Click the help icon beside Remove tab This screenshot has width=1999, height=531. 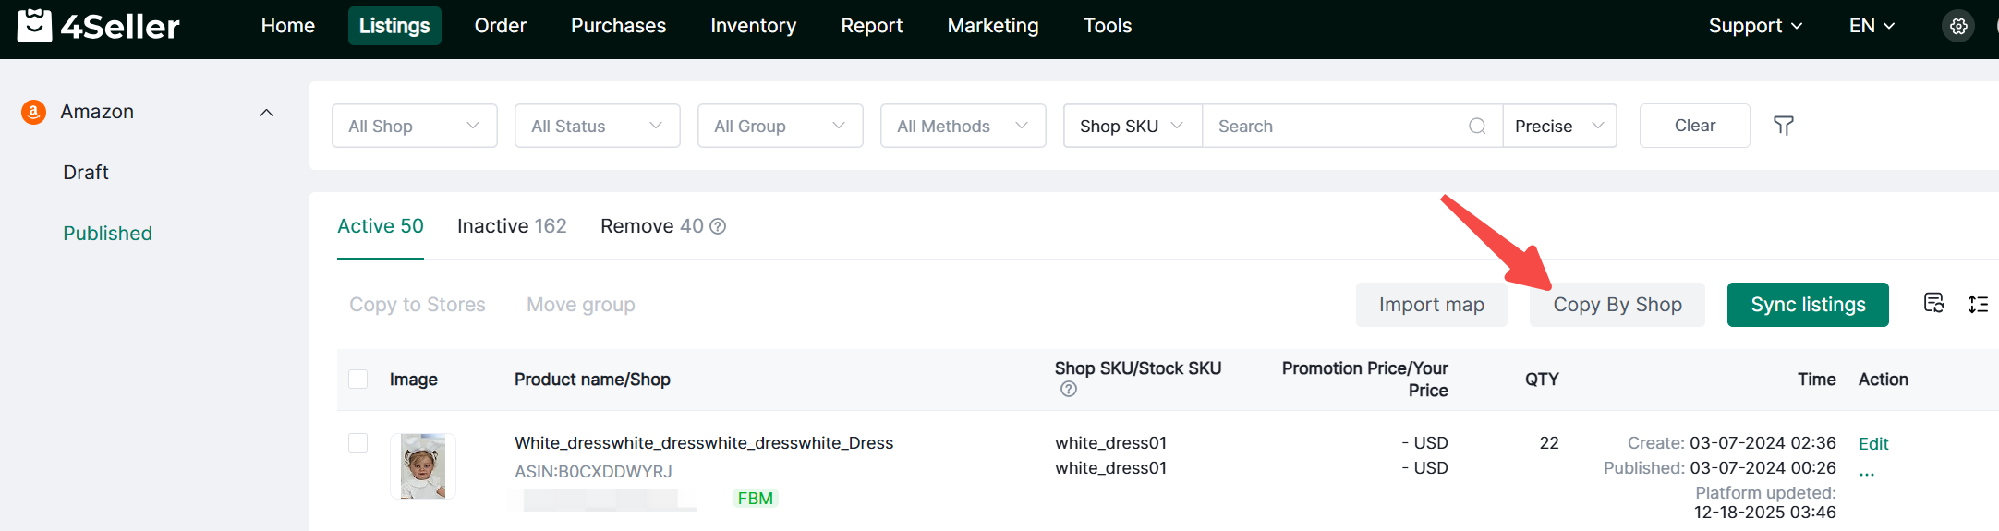tap(718, 226)
